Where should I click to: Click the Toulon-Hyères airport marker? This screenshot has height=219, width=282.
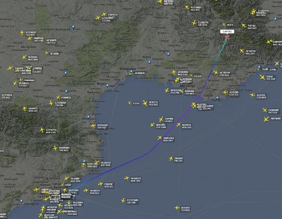coord(217,98)
